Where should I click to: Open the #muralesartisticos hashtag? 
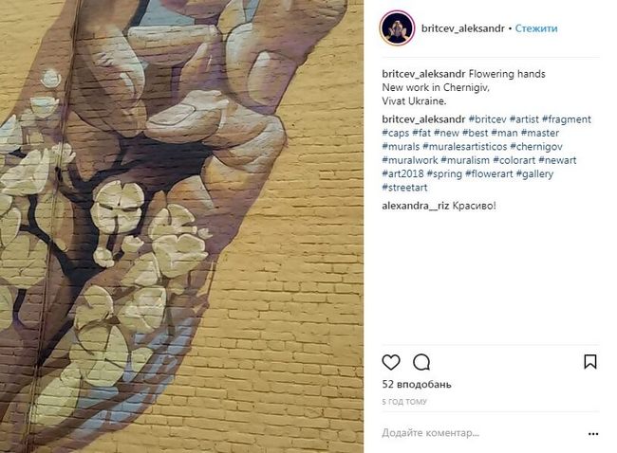coord(465,147)
